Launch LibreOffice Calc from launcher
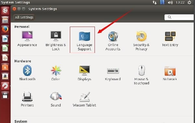195x123 pixels. [5, 48]
